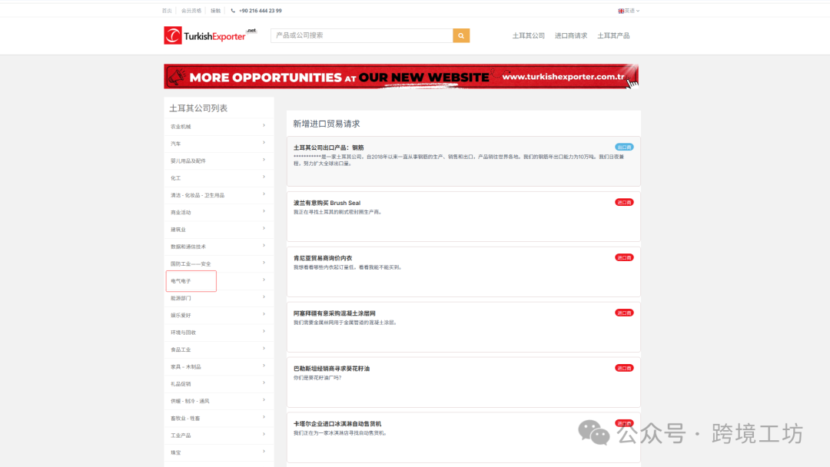Open the 肯尼亚贸易商询价内衣 listing
Screen dimensions: 830x467
click(323, 258)
